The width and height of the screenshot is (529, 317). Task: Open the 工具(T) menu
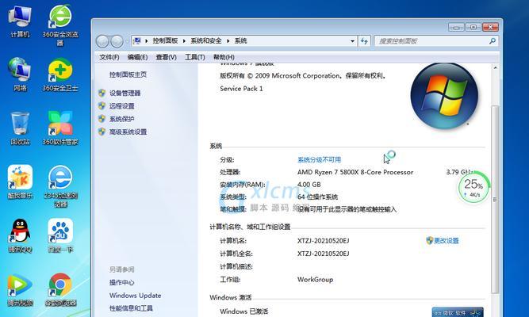tap(194, 57)
